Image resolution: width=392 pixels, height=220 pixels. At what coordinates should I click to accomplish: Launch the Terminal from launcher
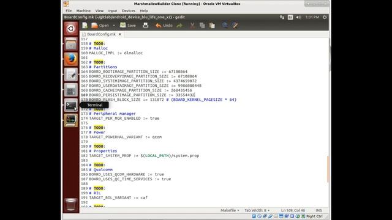[x=71, y=105]
